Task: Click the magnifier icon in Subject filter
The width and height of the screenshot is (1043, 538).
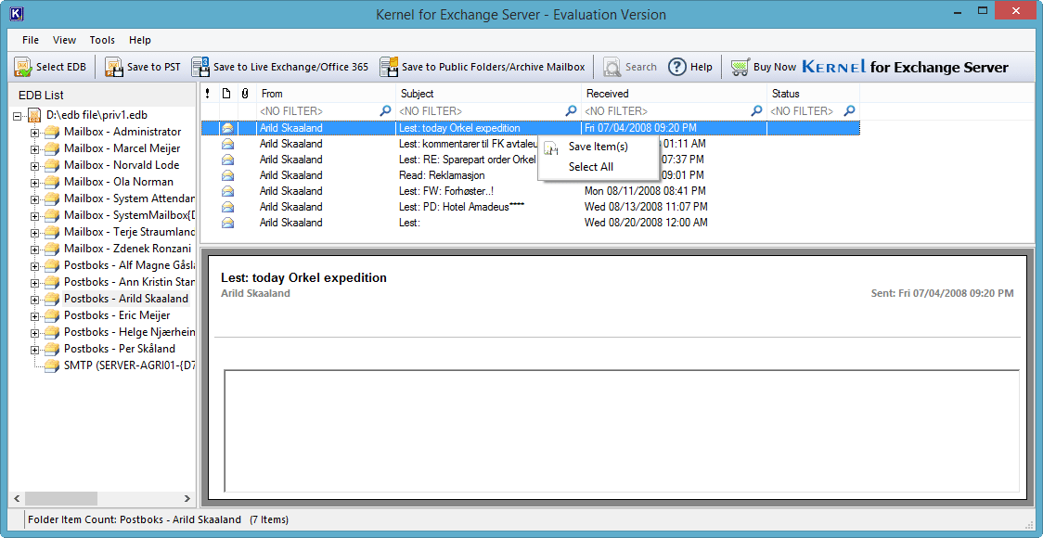Action: coord(571,111)
